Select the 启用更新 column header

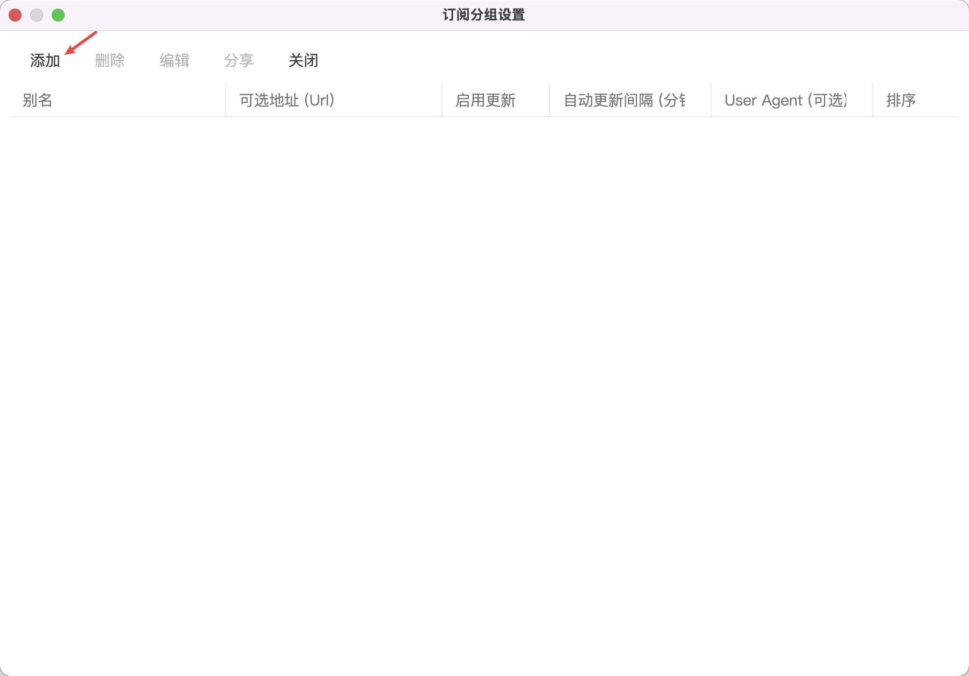pos(485,100)
